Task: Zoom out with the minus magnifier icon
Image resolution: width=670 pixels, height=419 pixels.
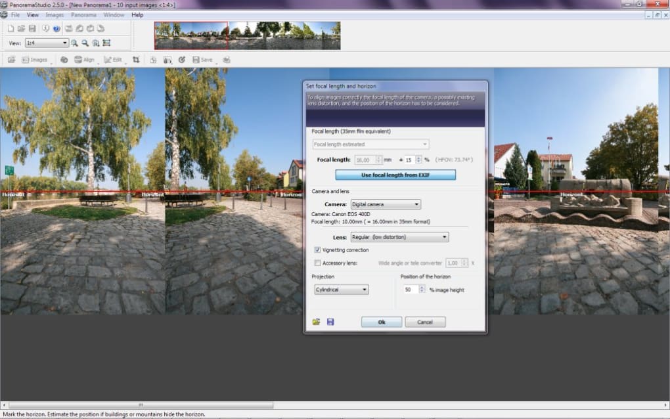Action: pyautogui.click(x=85, y=43)
